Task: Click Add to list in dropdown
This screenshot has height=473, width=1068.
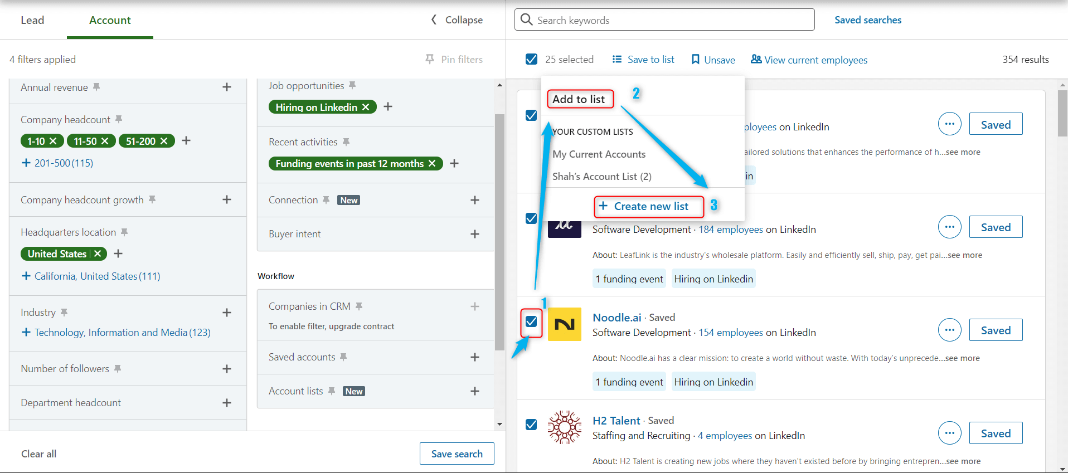Action: click(580, 99)
